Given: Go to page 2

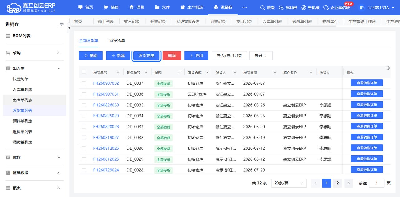Looking at the screenshot, I should tap(337, 183).
